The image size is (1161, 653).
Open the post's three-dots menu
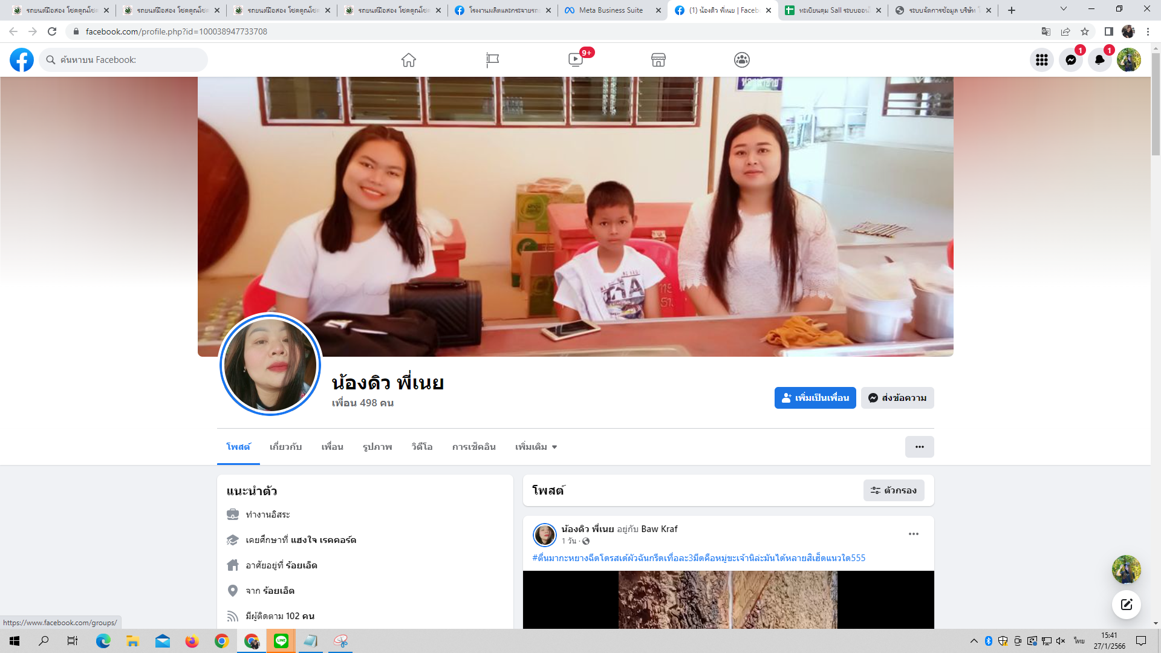click(913, 534)
